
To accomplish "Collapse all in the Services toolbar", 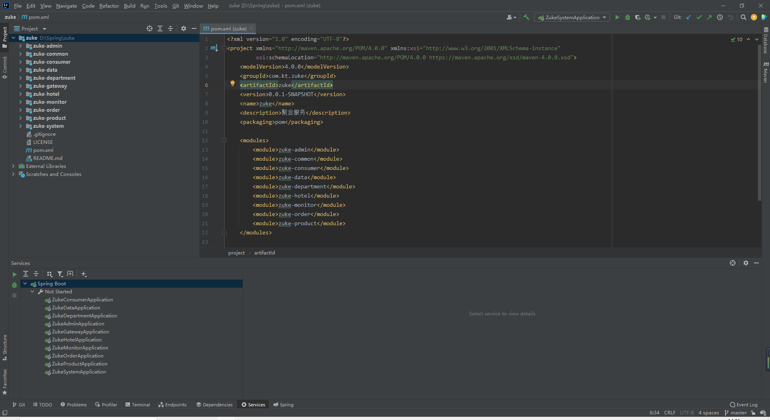I will [36, 274].
